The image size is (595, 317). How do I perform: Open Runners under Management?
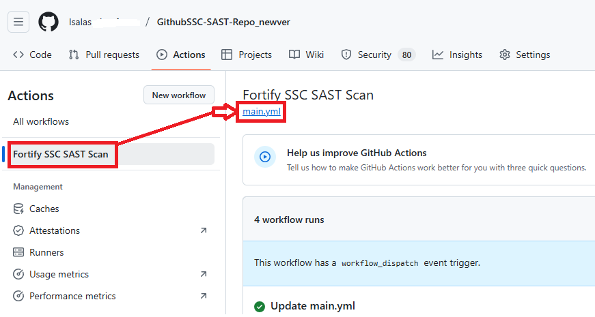[x=46, y=252]
